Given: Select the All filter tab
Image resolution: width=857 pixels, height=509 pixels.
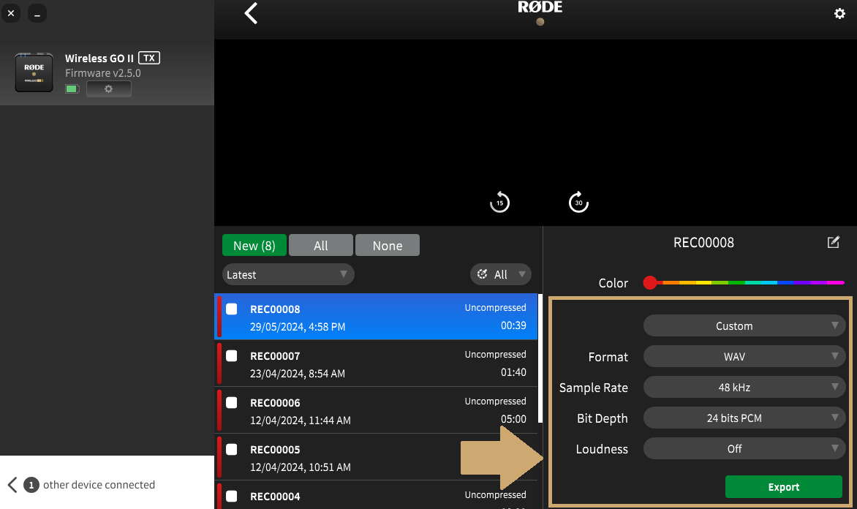Looking at the screenshot, I should coord(320,246).
